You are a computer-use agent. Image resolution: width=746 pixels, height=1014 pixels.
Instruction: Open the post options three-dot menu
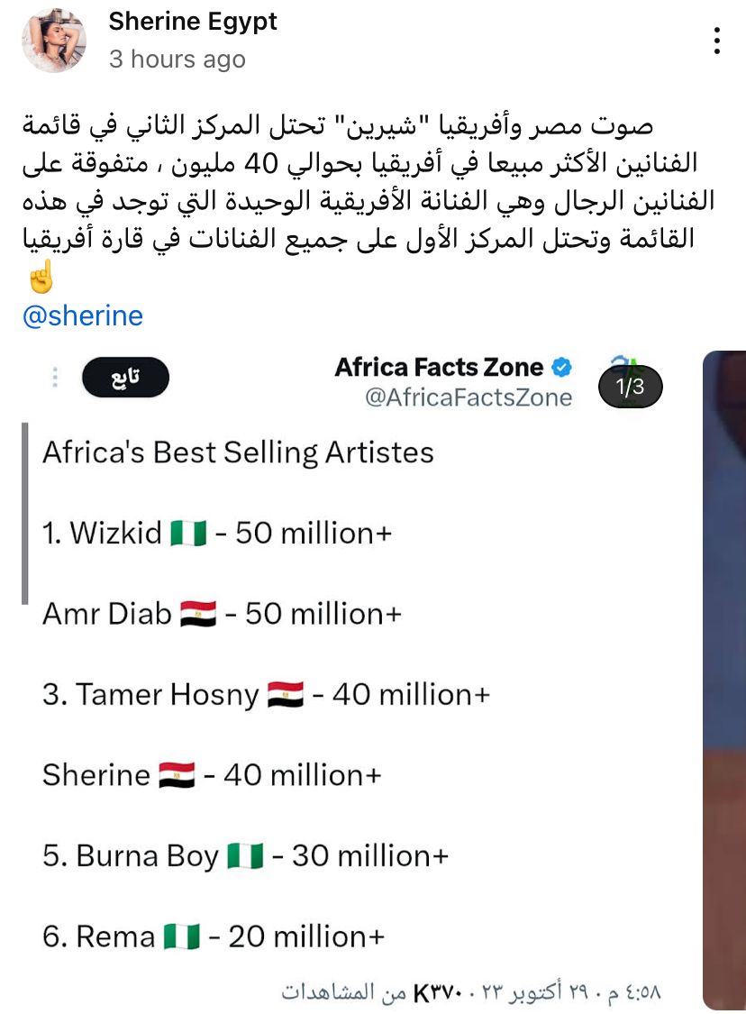point(716,41)
